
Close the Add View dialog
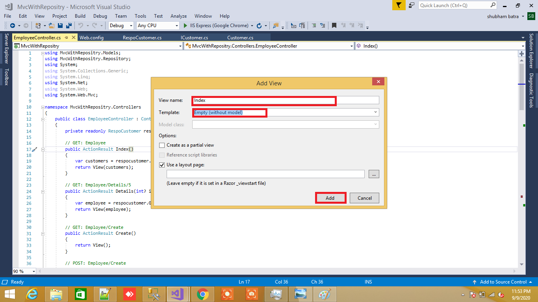point(378,82)
